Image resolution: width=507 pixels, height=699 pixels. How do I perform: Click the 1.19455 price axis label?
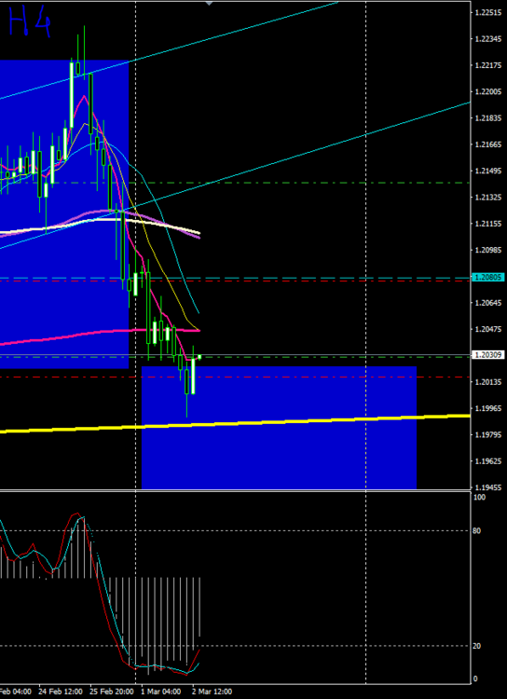tap(488, 487)
